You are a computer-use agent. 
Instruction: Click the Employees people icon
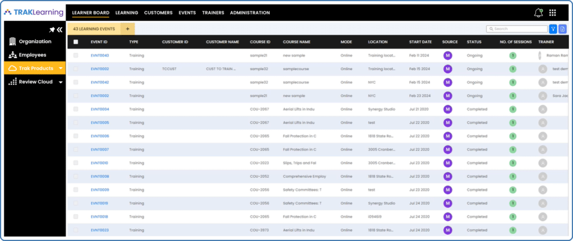coord(12,55)
